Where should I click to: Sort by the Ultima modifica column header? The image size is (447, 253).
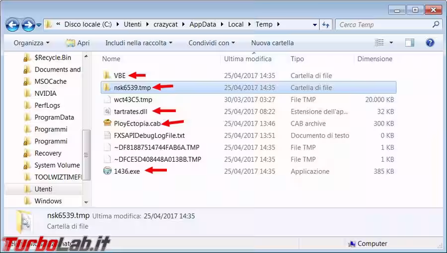point(248,59)
